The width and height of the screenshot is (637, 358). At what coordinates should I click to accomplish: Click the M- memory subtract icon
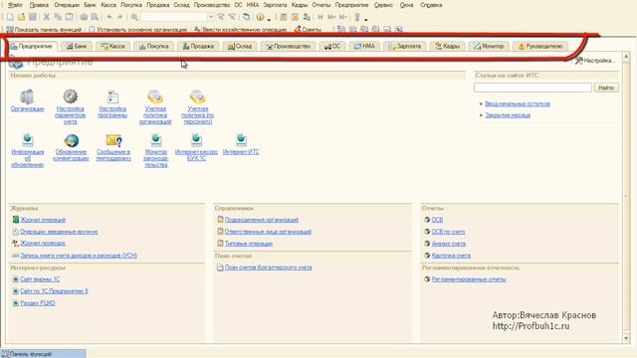342,17
